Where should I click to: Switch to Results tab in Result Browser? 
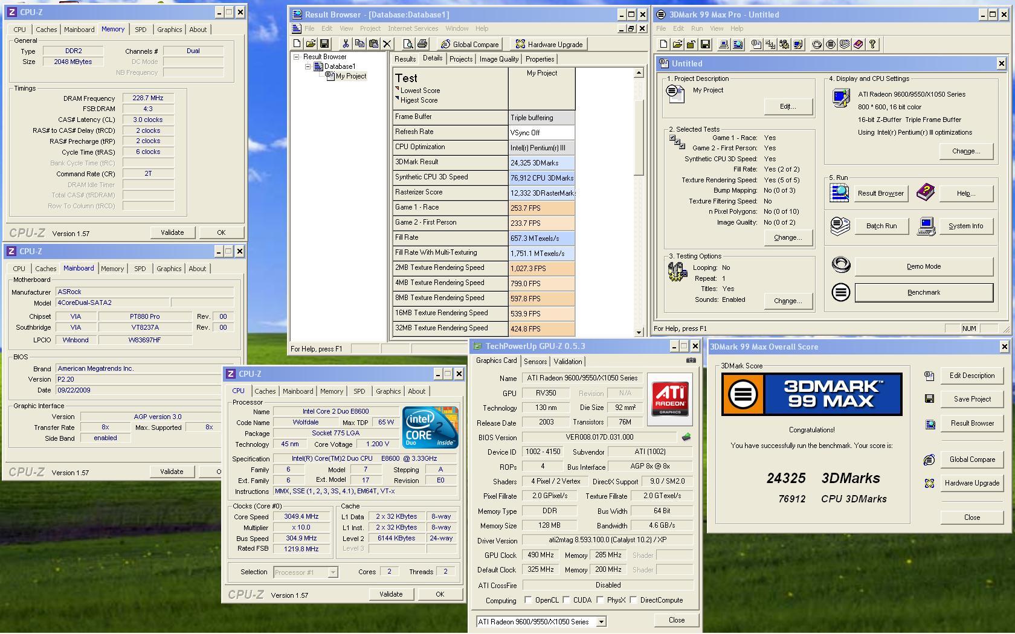[405, 59]
